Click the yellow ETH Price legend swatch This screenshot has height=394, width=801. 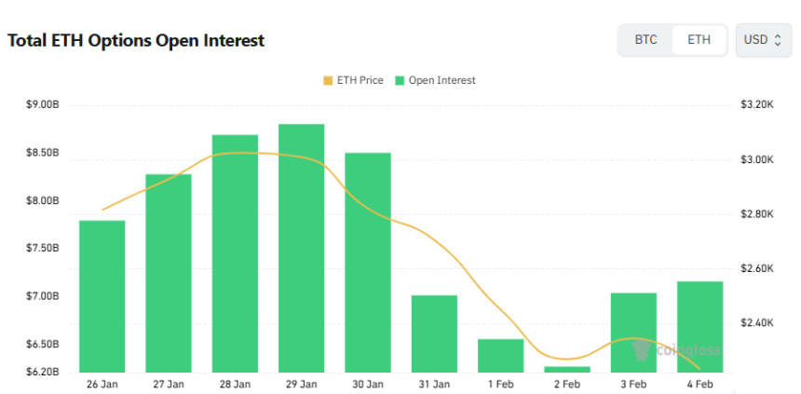point(328,80)
